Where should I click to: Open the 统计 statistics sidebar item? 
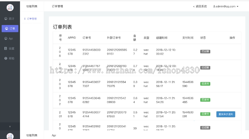coord(9,19)
